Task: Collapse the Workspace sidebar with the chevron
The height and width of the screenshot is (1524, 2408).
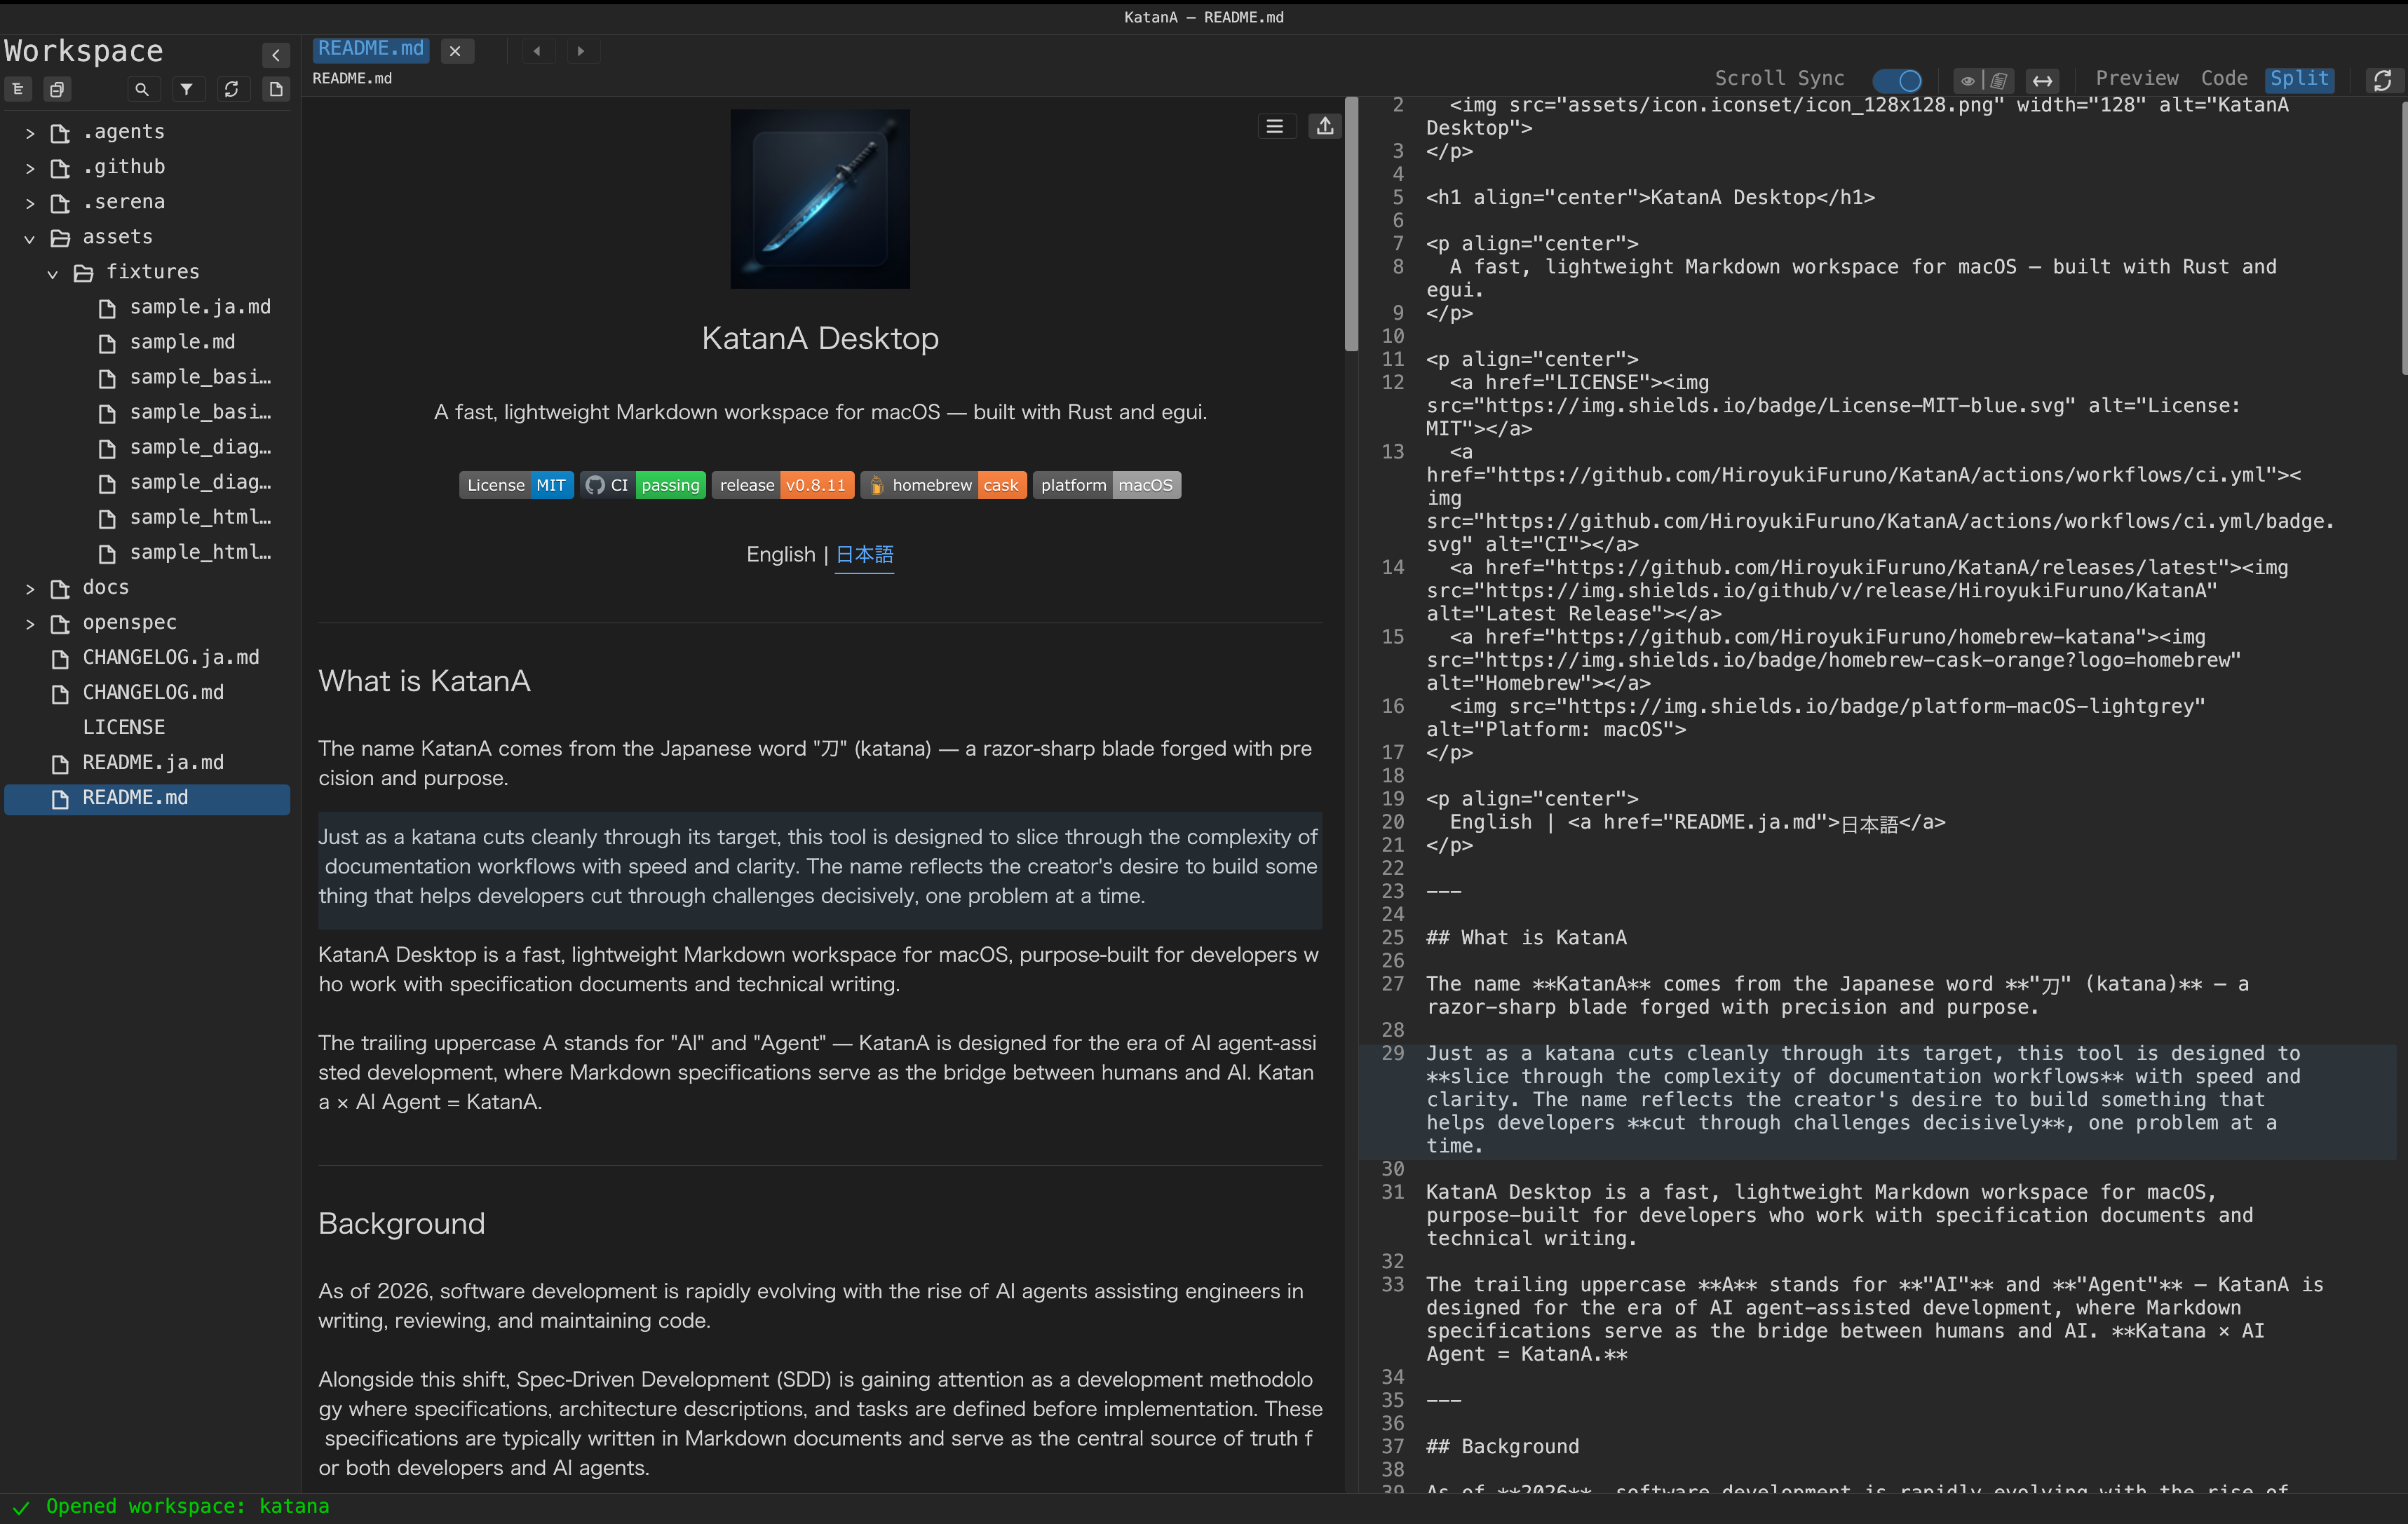Action: coord(276,55)
